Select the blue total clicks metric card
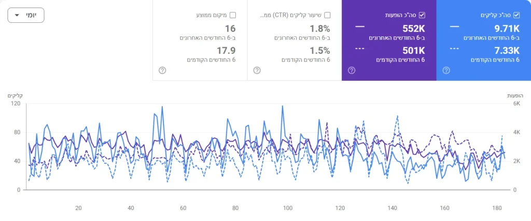 pos(484,40)
